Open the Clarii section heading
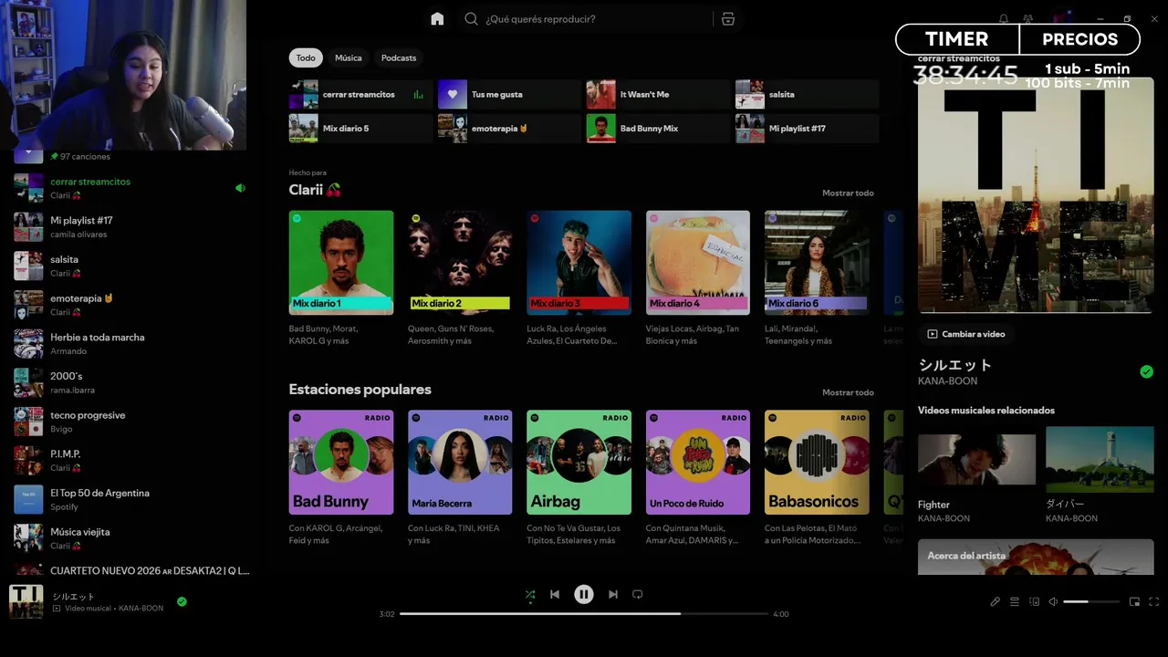 (x=315, y=190)
